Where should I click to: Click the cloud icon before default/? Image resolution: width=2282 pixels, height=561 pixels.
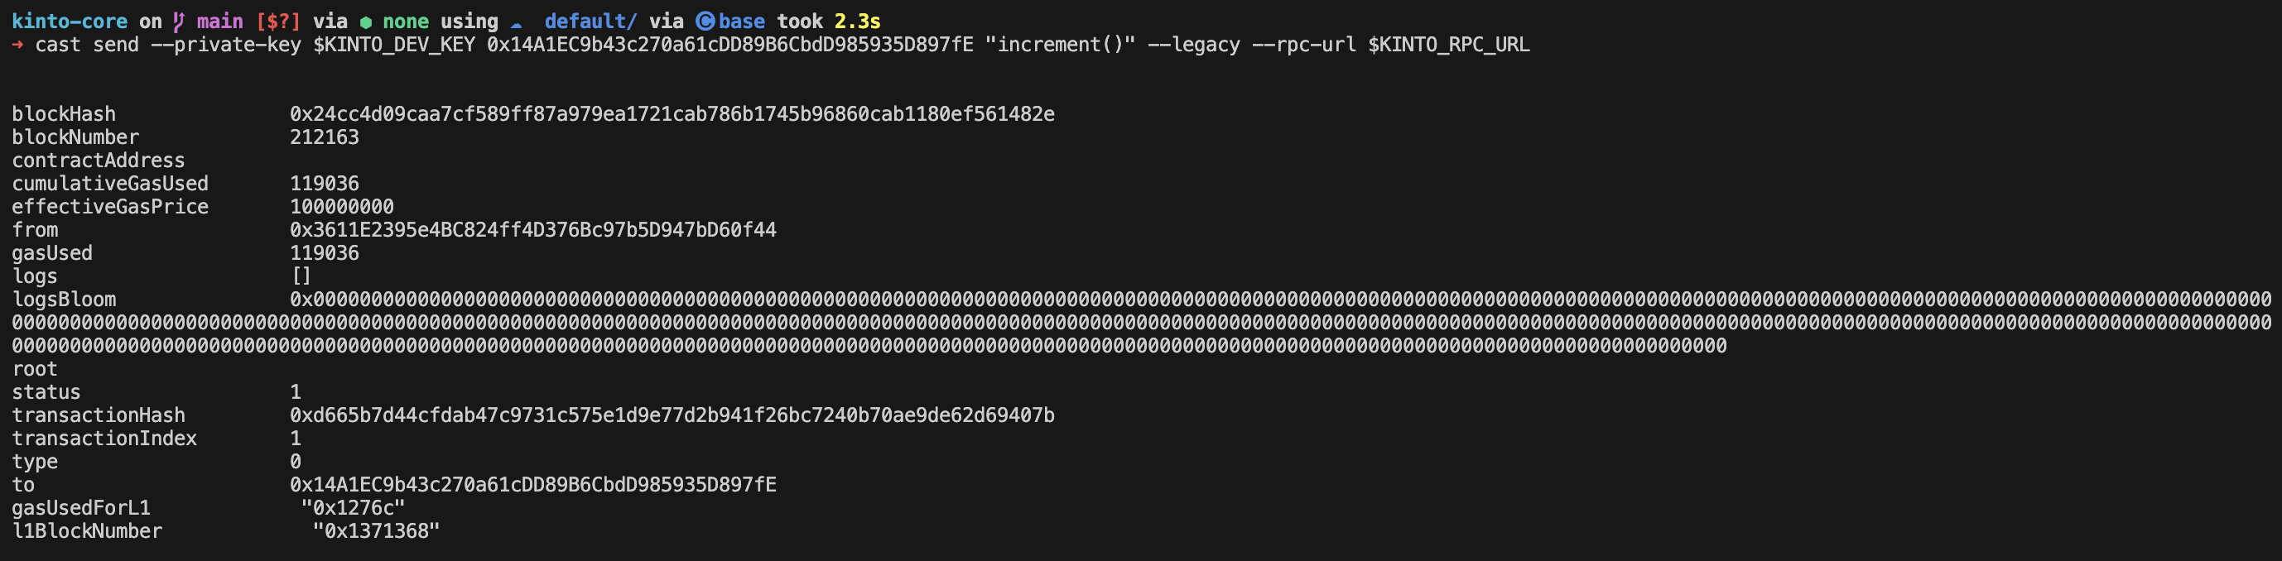coord(517,23)
